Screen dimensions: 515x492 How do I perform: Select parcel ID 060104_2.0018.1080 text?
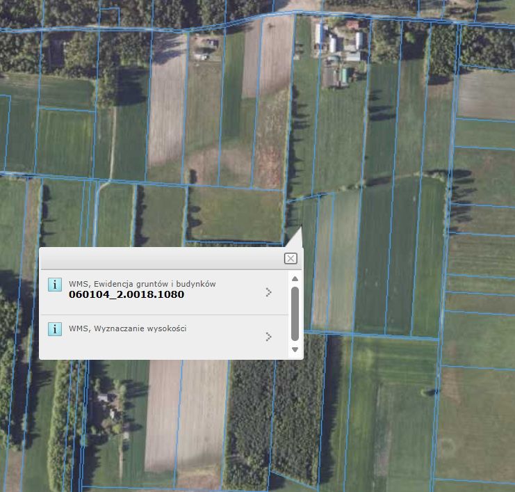pyautogui.click(x=126, y=294)
